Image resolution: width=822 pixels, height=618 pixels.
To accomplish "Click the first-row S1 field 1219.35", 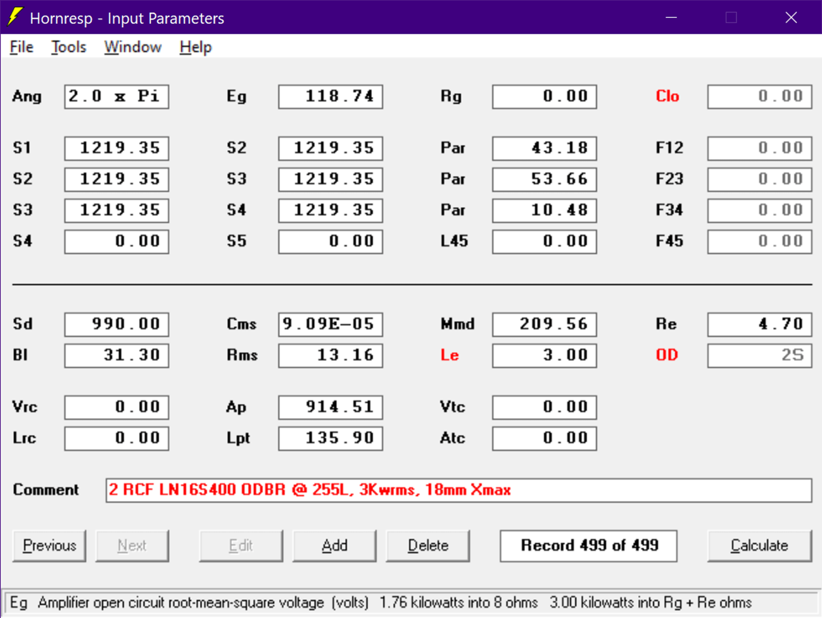I will click(117, 148).
